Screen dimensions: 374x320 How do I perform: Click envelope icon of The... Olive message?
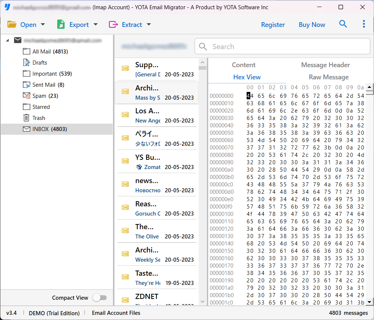[125, 230]
